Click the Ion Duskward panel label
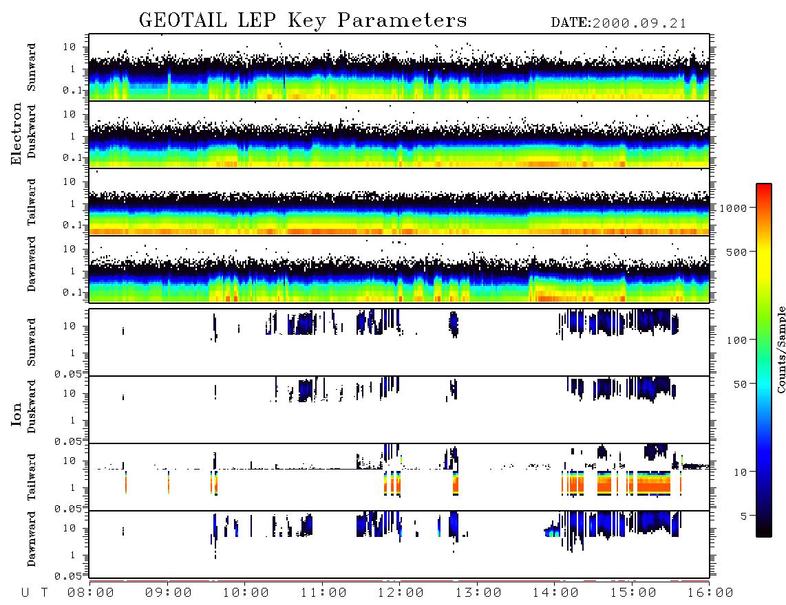The image size is (786, 605). pos(32,406)
